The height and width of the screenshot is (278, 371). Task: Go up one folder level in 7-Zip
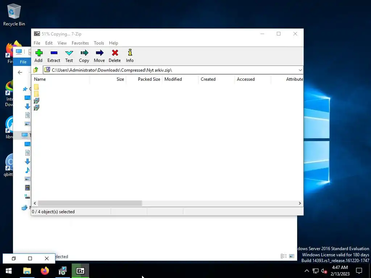coord(36,70)
